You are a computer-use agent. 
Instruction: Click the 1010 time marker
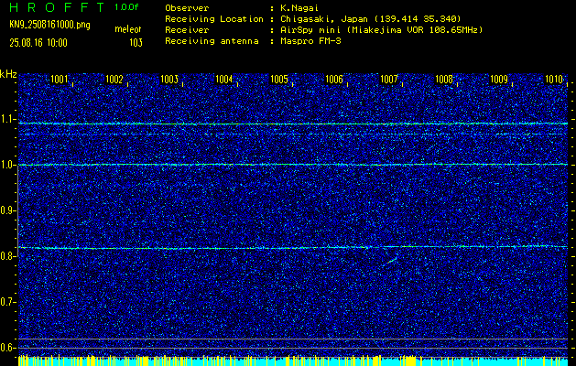coord(554,79)
